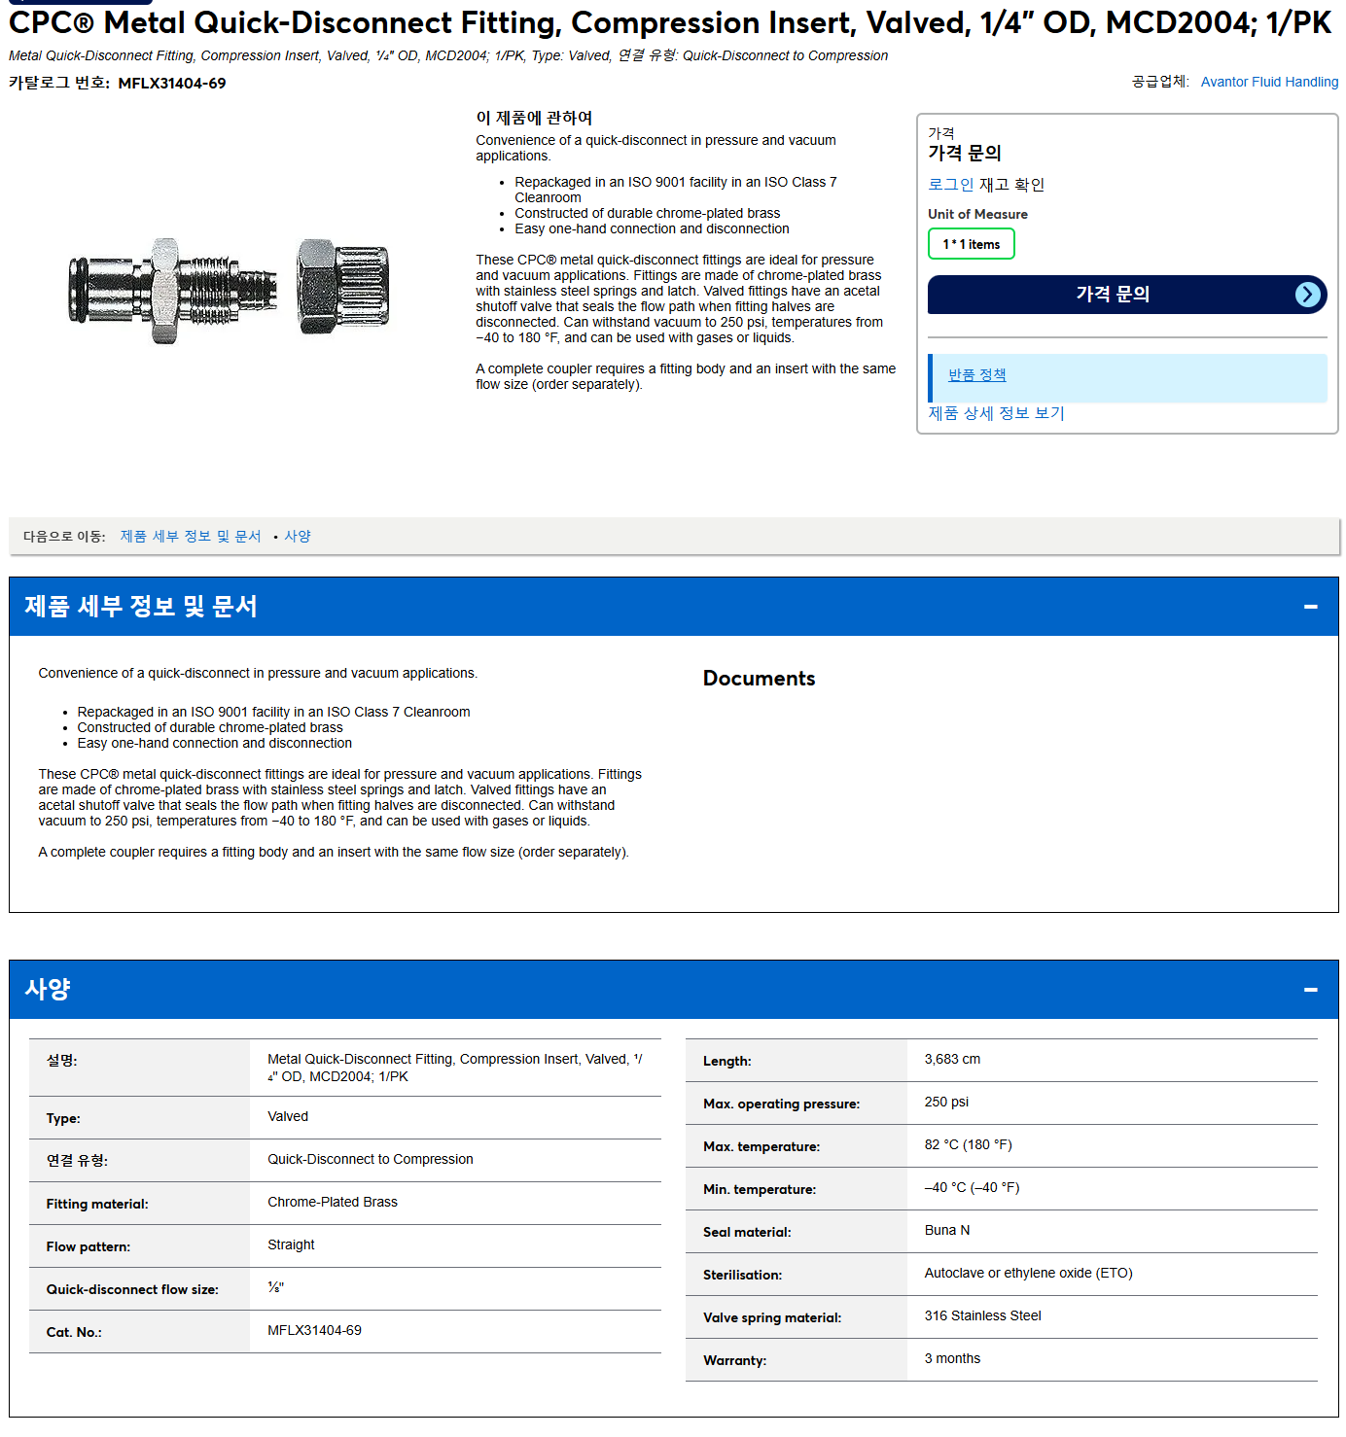Viewport: 1346px width, 1437px height.
Task: Click the product title heading
Action: click(670, 22)
